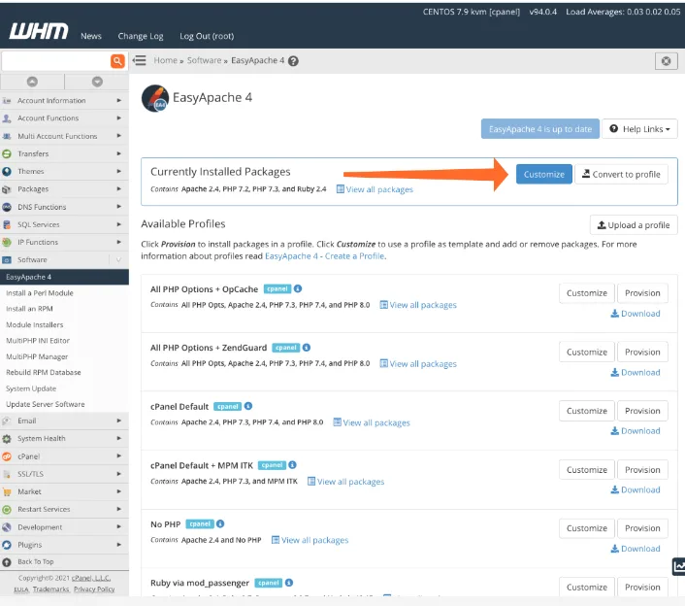Toggle the sidebar menu hamburger icon
Screen dimensions: 685x606
[140, 60]
